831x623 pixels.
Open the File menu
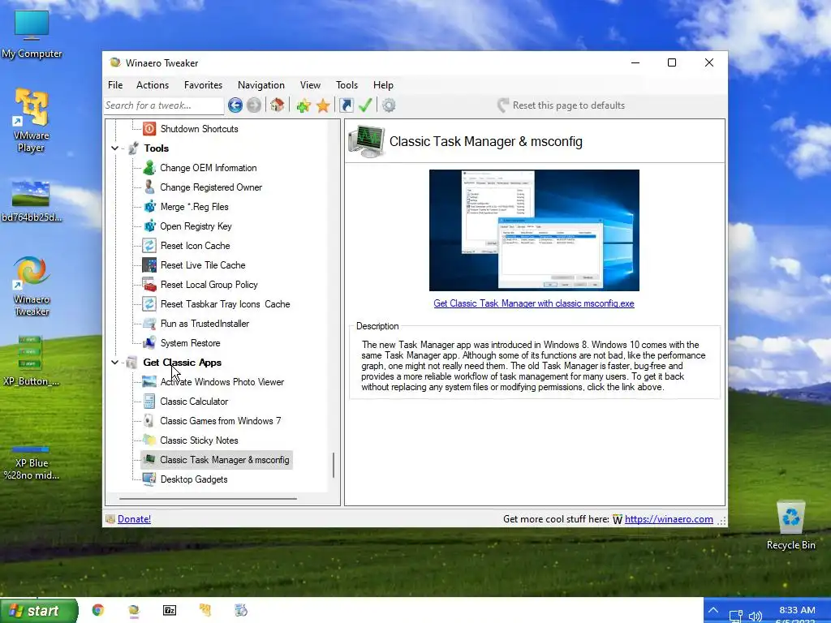pyautogui.click(x=115, y=84)
